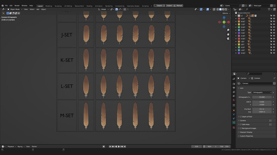Open the viewport Options button

tap(226, 13)
